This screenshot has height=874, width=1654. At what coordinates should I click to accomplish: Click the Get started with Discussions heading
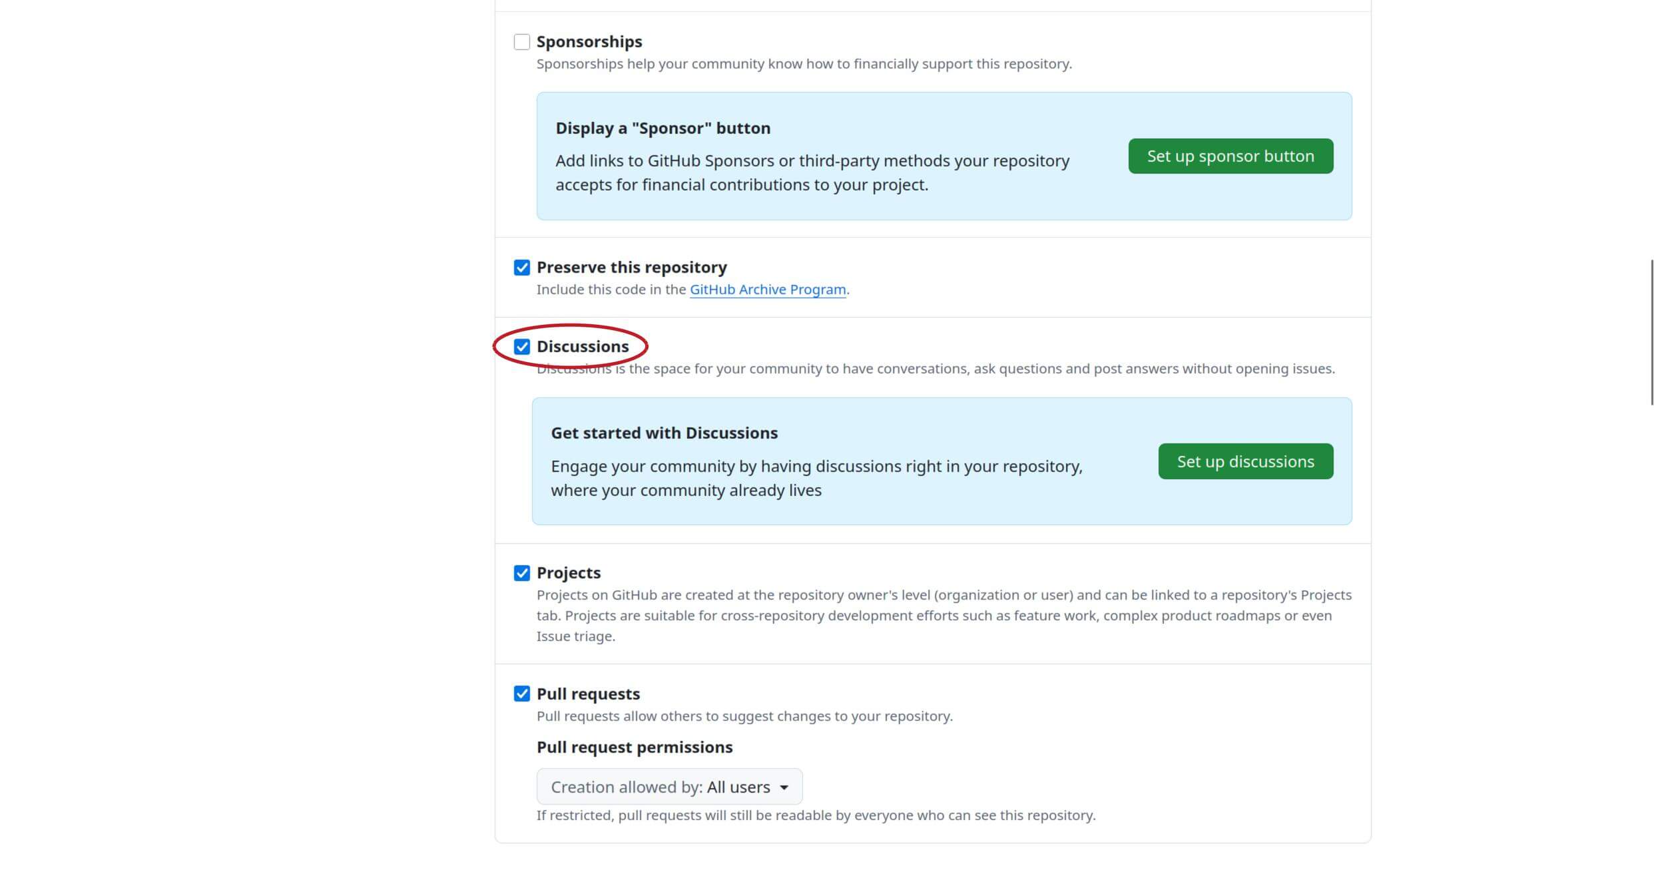click(664, 433)
